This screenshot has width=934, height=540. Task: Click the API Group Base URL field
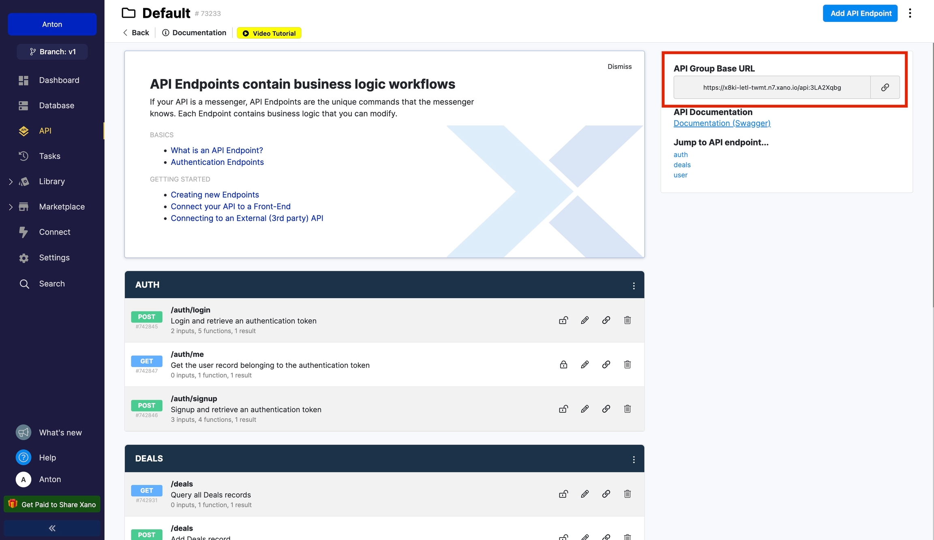771,87
